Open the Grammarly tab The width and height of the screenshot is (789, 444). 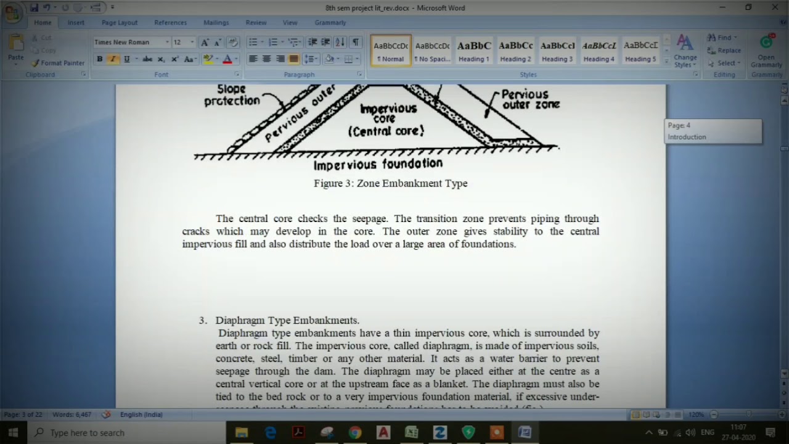click(330, 23)
